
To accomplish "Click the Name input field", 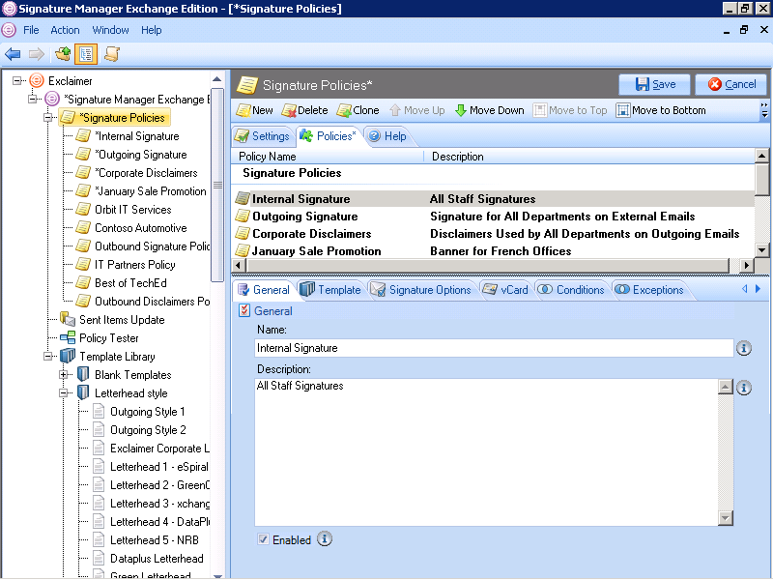I will (494, 348).
